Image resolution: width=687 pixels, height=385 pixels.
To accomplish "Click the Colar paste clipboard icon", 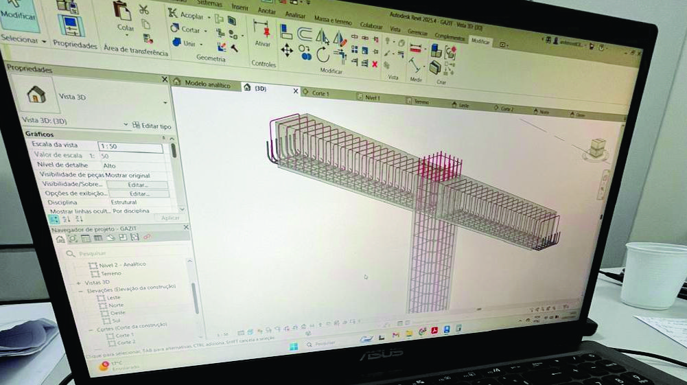I will point(122,10).
